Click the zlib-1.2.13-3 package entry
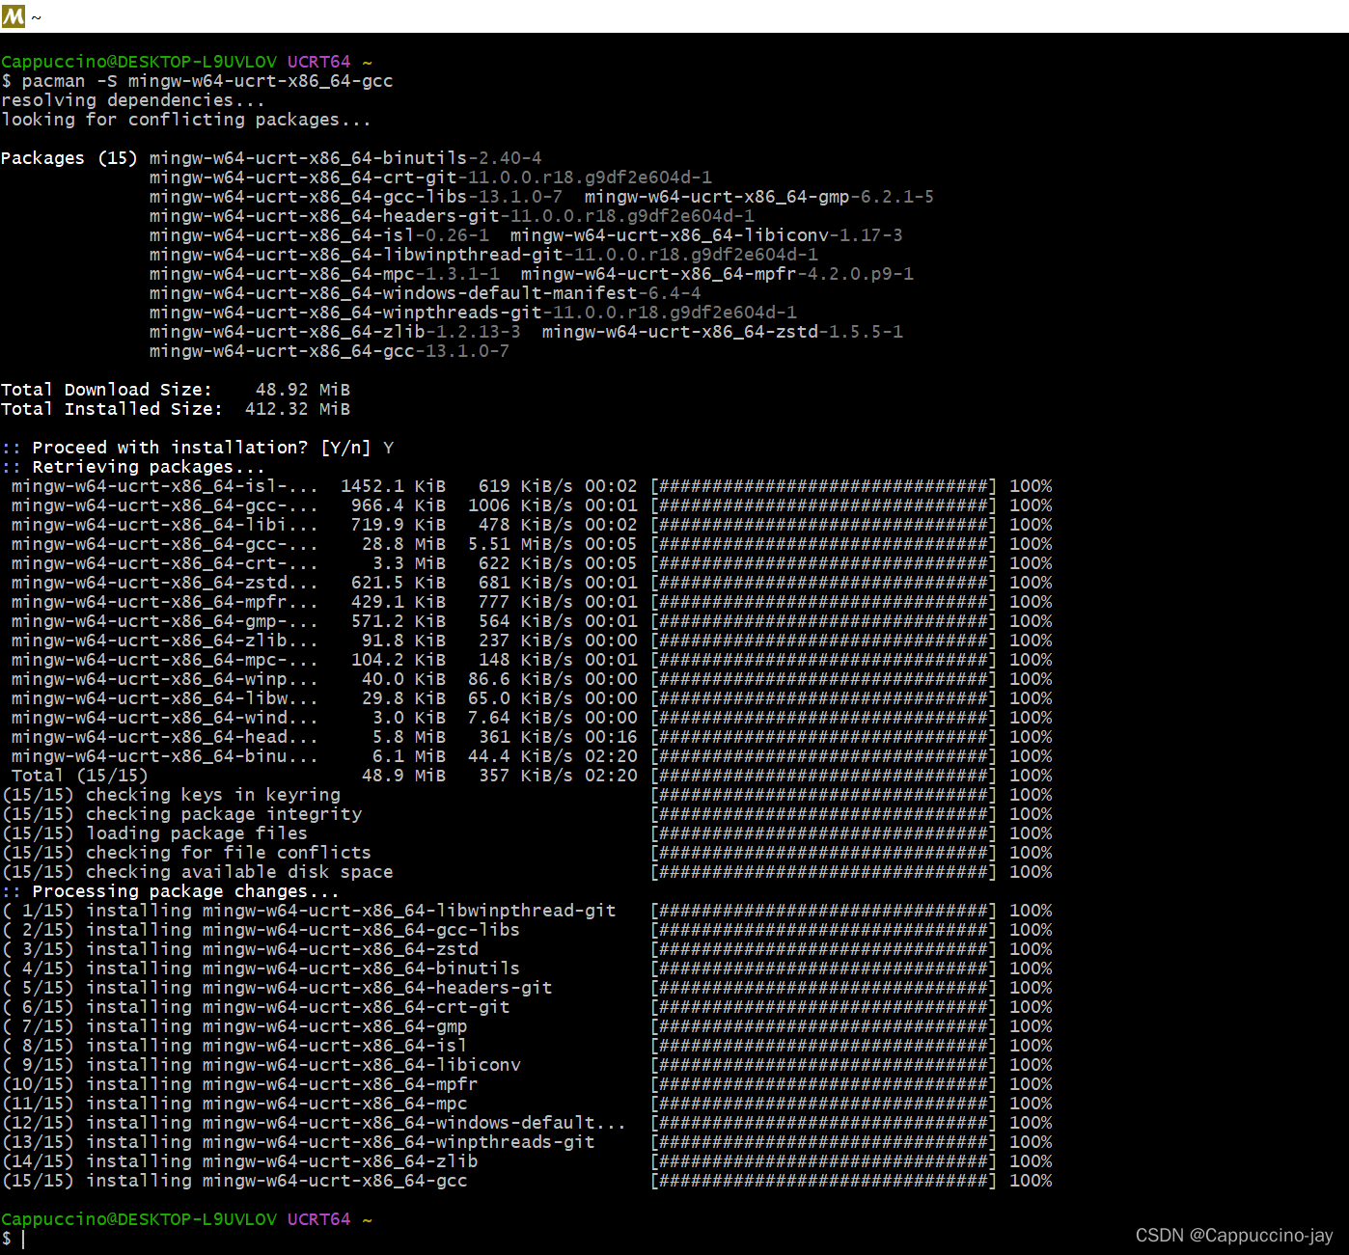Image resolution: width=1349 pixels, height=1255 pixels. 335,332
